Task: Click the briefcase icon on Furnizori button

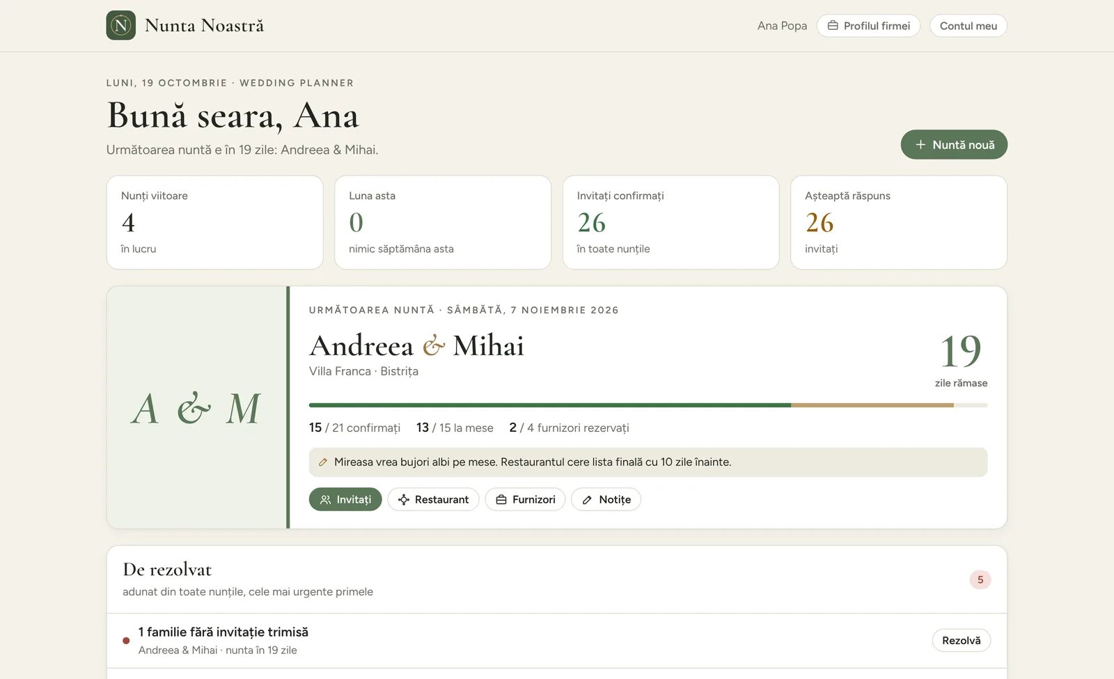Action: (501, 499)
